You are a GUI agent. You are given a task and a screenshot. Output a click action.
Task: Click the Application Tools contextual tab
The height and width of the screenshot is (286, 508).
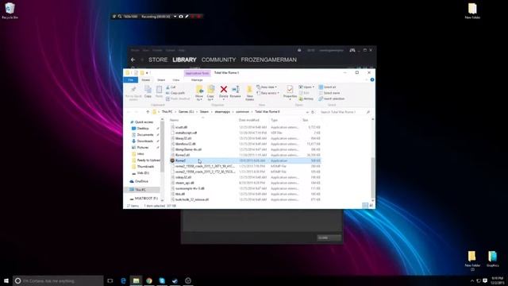tap(197, 73)
